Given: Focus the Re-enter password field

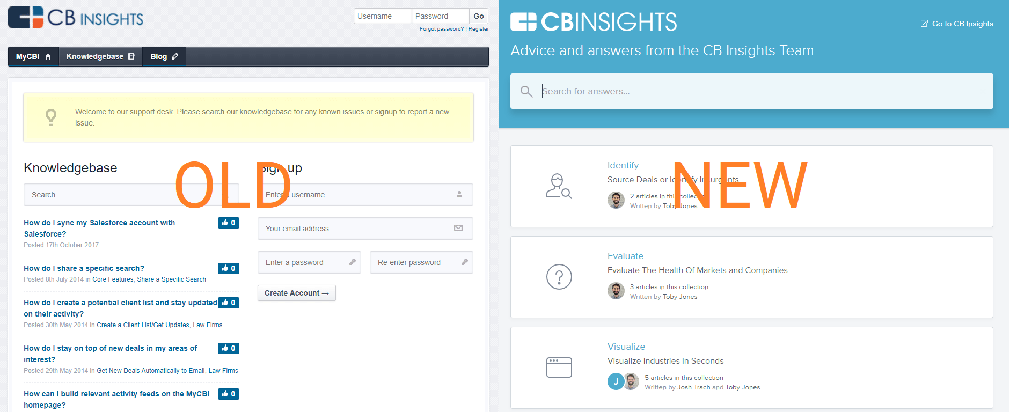Looking at the screenshot, I should coord(422,262).
